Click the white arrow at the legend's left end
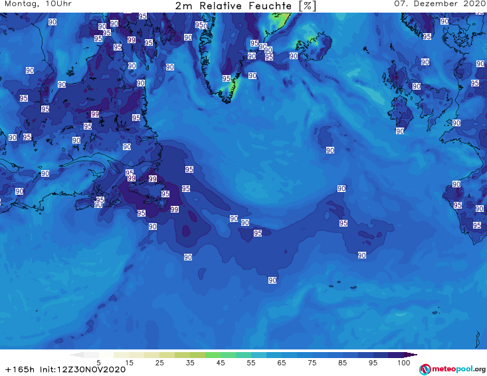This screenshot has height=376, width=487. pyautogui.click(x=76, y=355)
